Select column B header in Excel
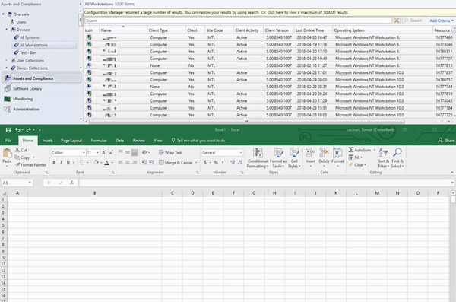456x302 pixels. tap(94, 193)
